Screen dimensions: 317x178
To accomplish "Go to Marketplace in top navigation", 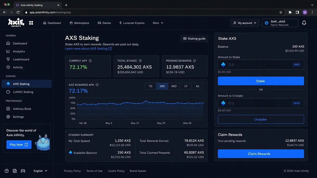I will coord(79,23).
